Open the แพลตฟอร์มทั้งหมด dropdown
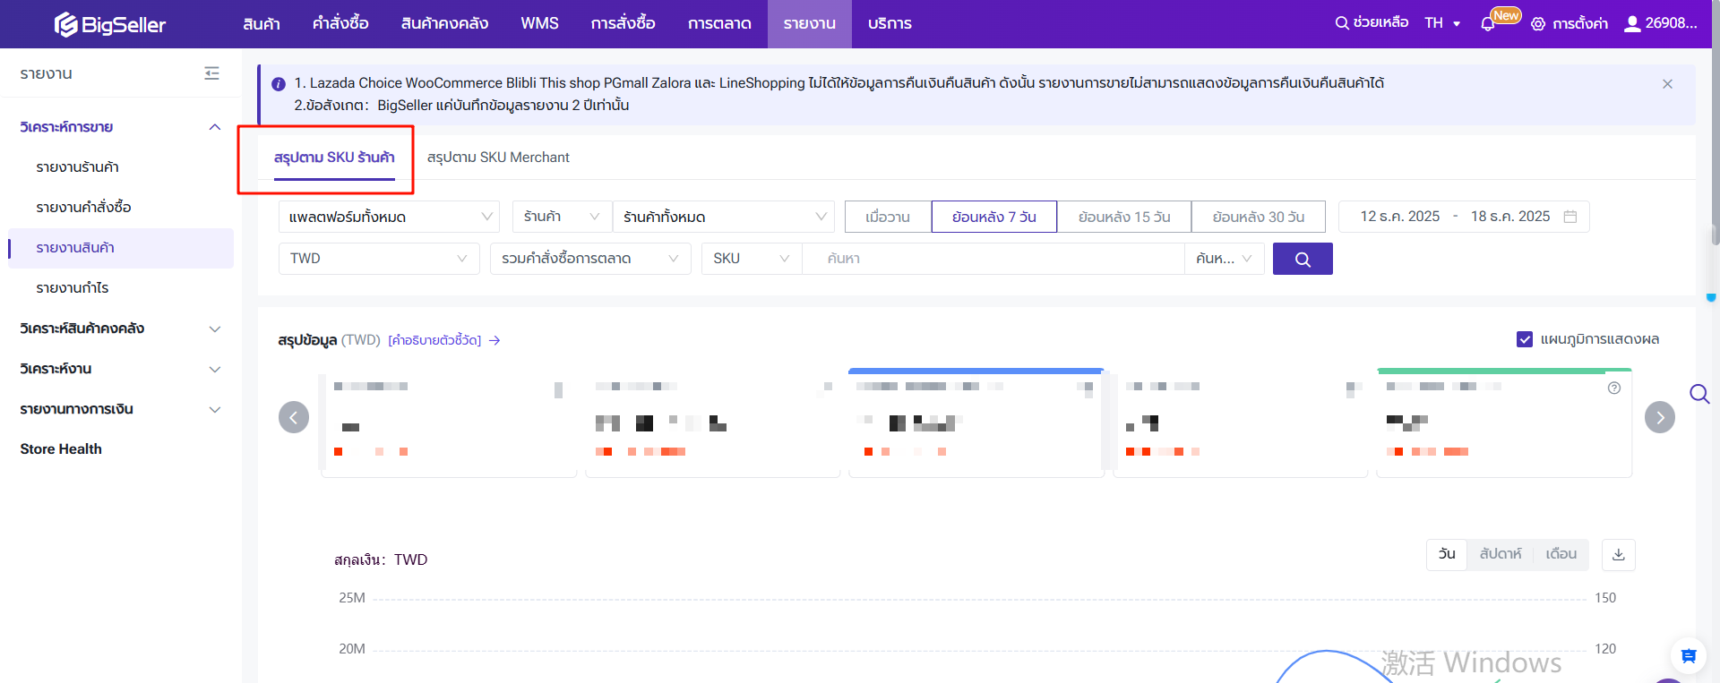The height and width of the screenshot is (683, 1720). coord(391,217)
